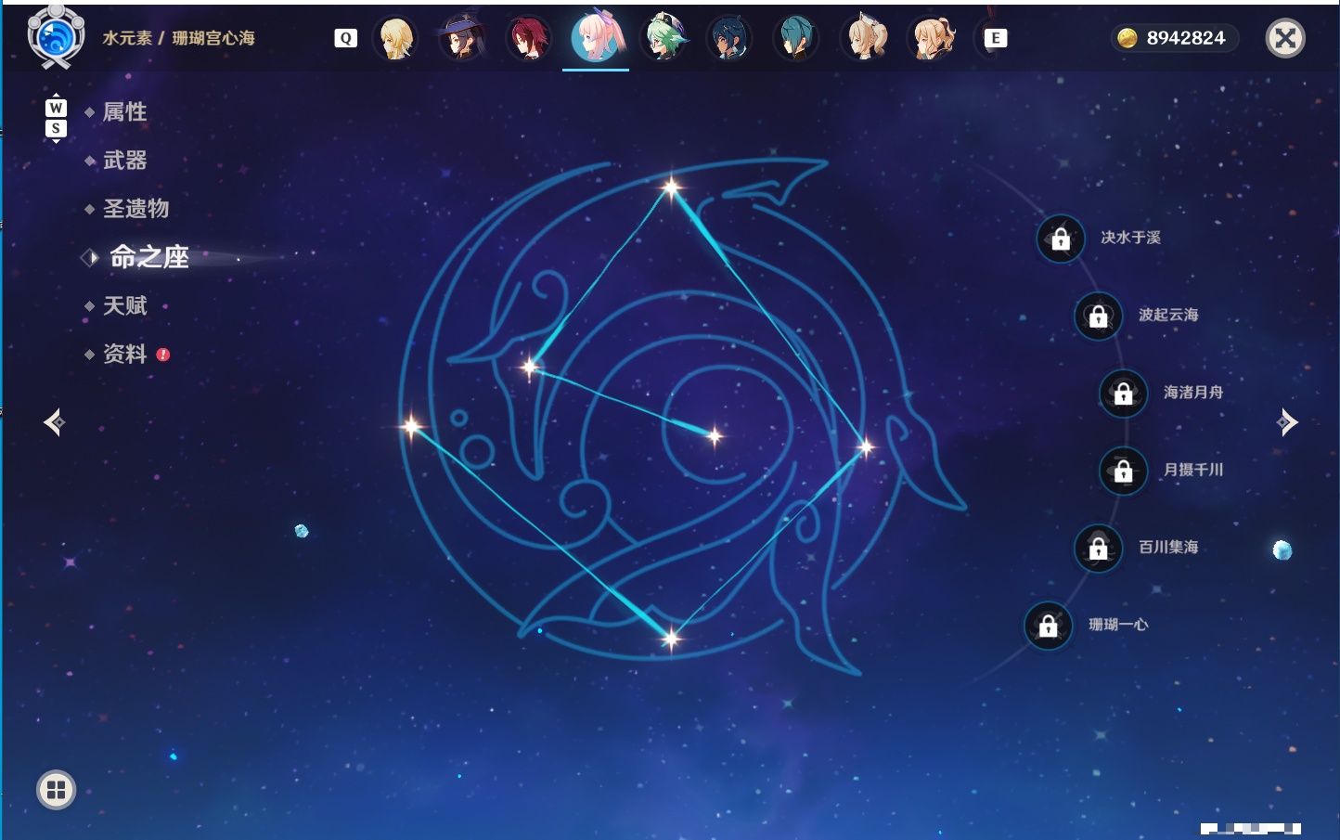The width and height of the screenshot is (1340, 840).
Task: Click the Hydro element emblem icon
Action: click(56, 37)
